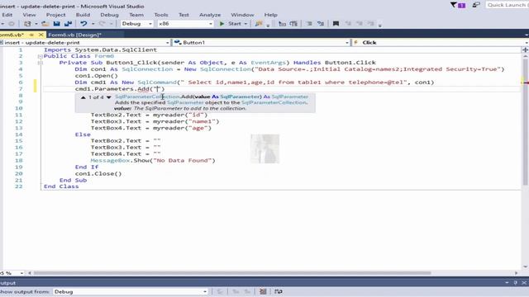Open the Test menu
The image size is (529, 297).
[183, 15]
